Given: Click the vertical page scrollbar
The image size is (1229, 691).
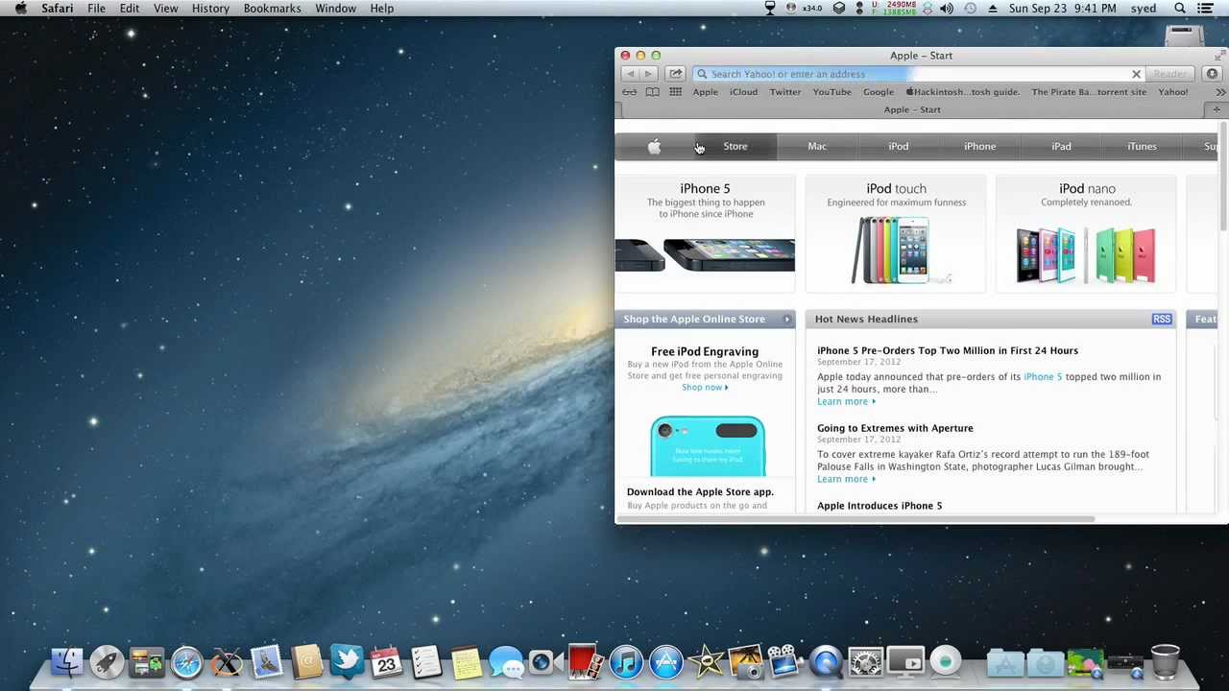Looking at the screenshot, I should (1222, 178).
